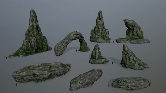166x93 pixels.
Task: Select the long flat slab rock at left
Action: 41,72
